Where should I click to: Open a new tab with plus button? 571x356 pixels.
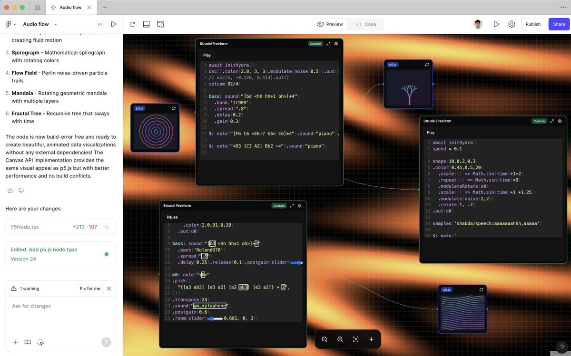point(105,8)
